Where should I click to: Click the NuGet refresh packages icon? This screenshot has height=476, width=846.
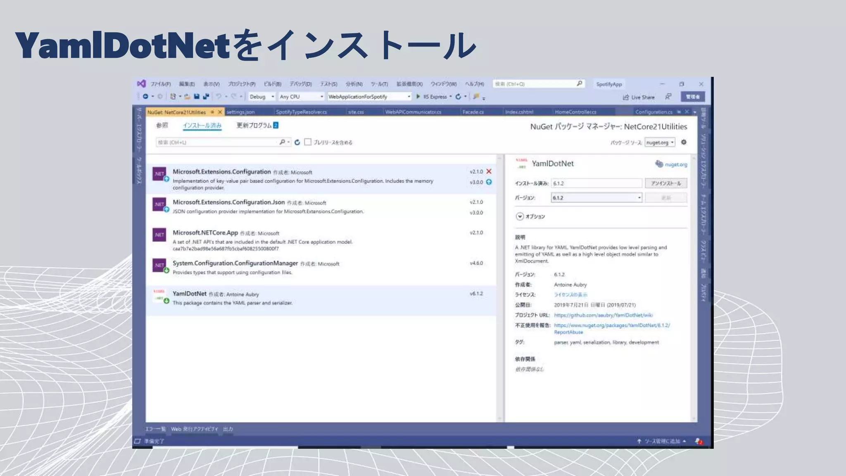click(x=297, y=142)
